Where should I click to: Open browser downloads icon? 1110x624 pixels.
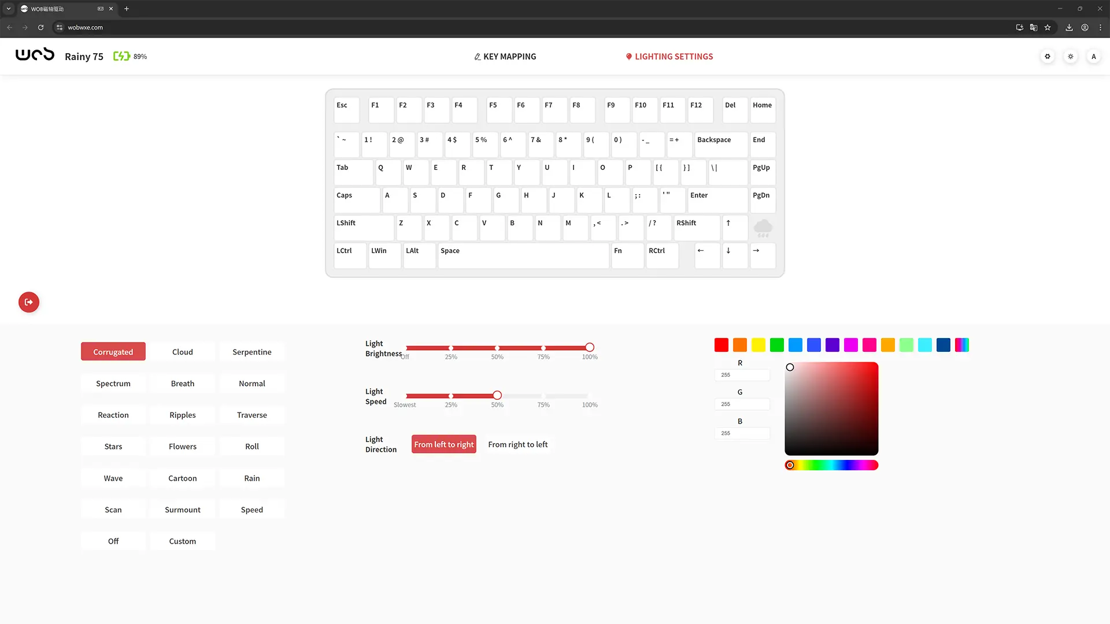(x=1069, y=27)
